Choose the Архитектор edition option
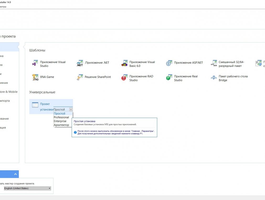The image size is (265, 200). pyautogui.click(x=63, y=125)
